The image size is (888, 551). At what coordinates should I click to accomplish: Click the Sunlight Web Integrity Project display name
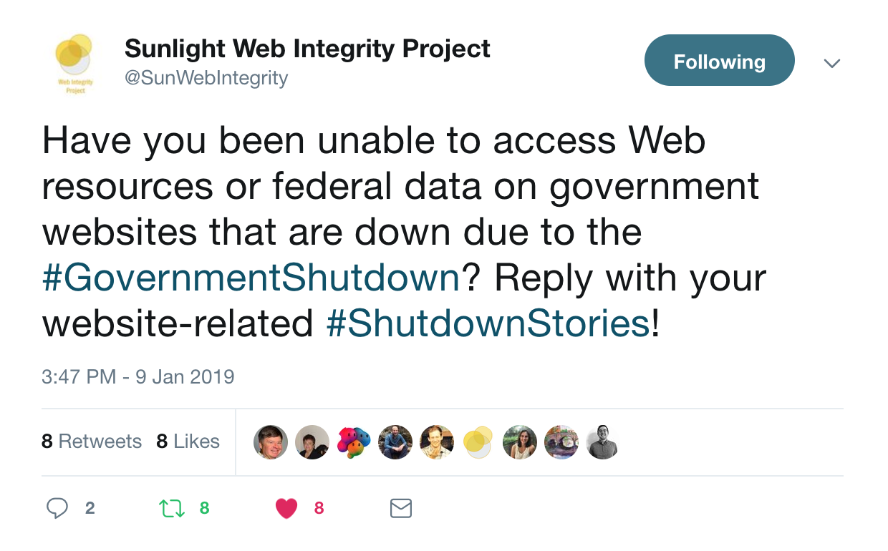[x=307, y=49]
